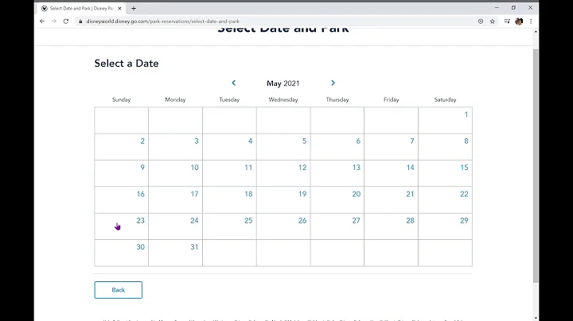Click the scrollbar up arrow
573x321 pixels.
click(536, 31)
